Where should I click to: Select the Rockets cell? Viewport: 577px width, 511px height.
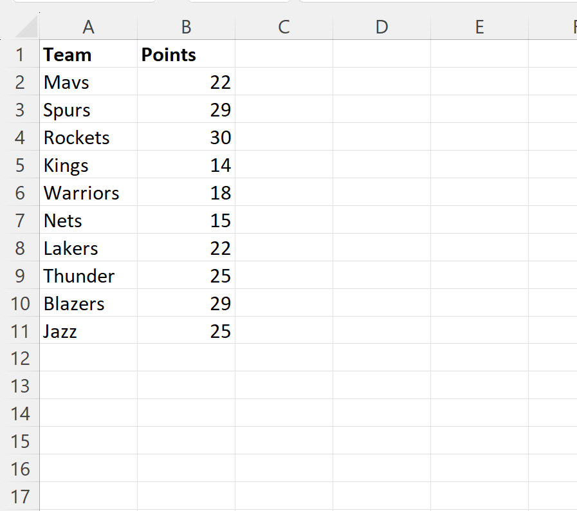coord(89,138)
